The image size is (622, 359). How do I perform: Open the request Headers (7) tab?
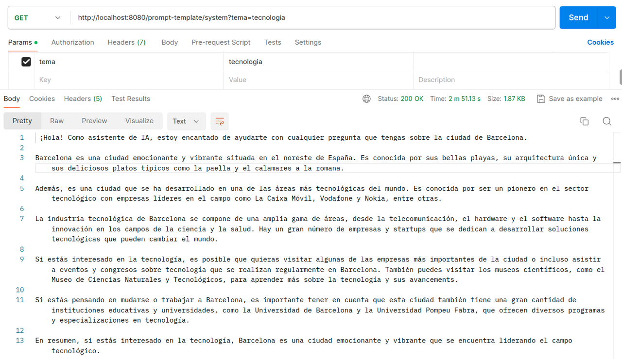point(127,42)
